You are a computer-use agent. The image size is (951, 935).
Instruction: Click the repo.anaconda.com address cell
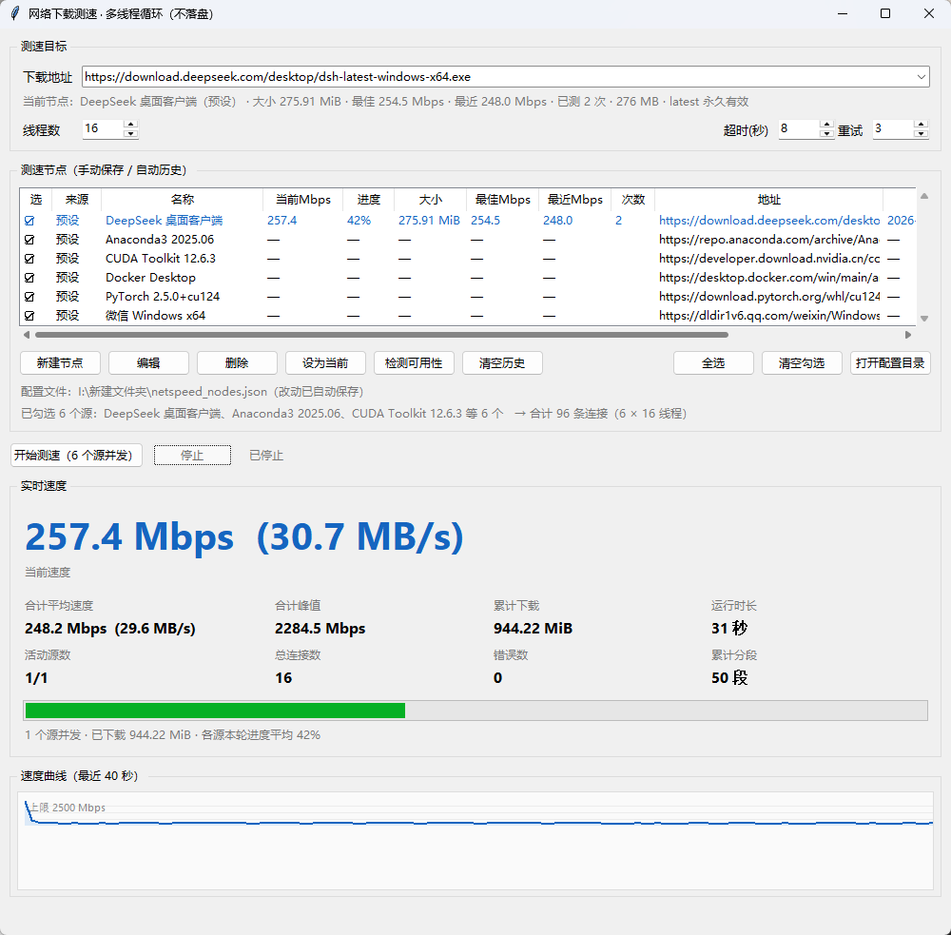[x=769, y=240]
